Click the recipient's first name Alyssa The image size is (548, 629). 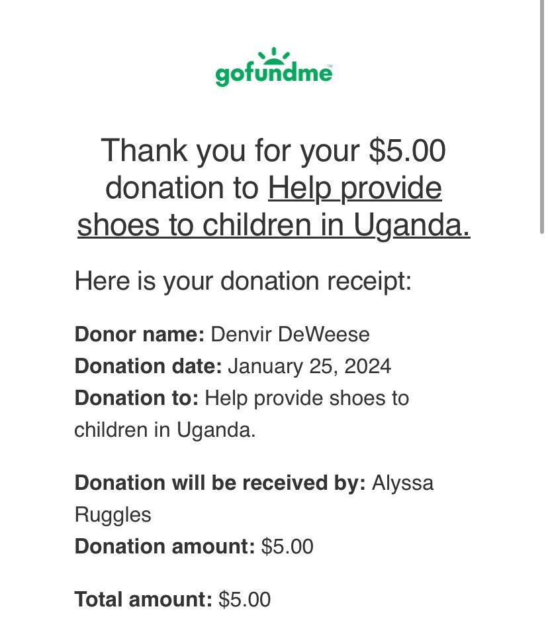(x=402, y=483)
